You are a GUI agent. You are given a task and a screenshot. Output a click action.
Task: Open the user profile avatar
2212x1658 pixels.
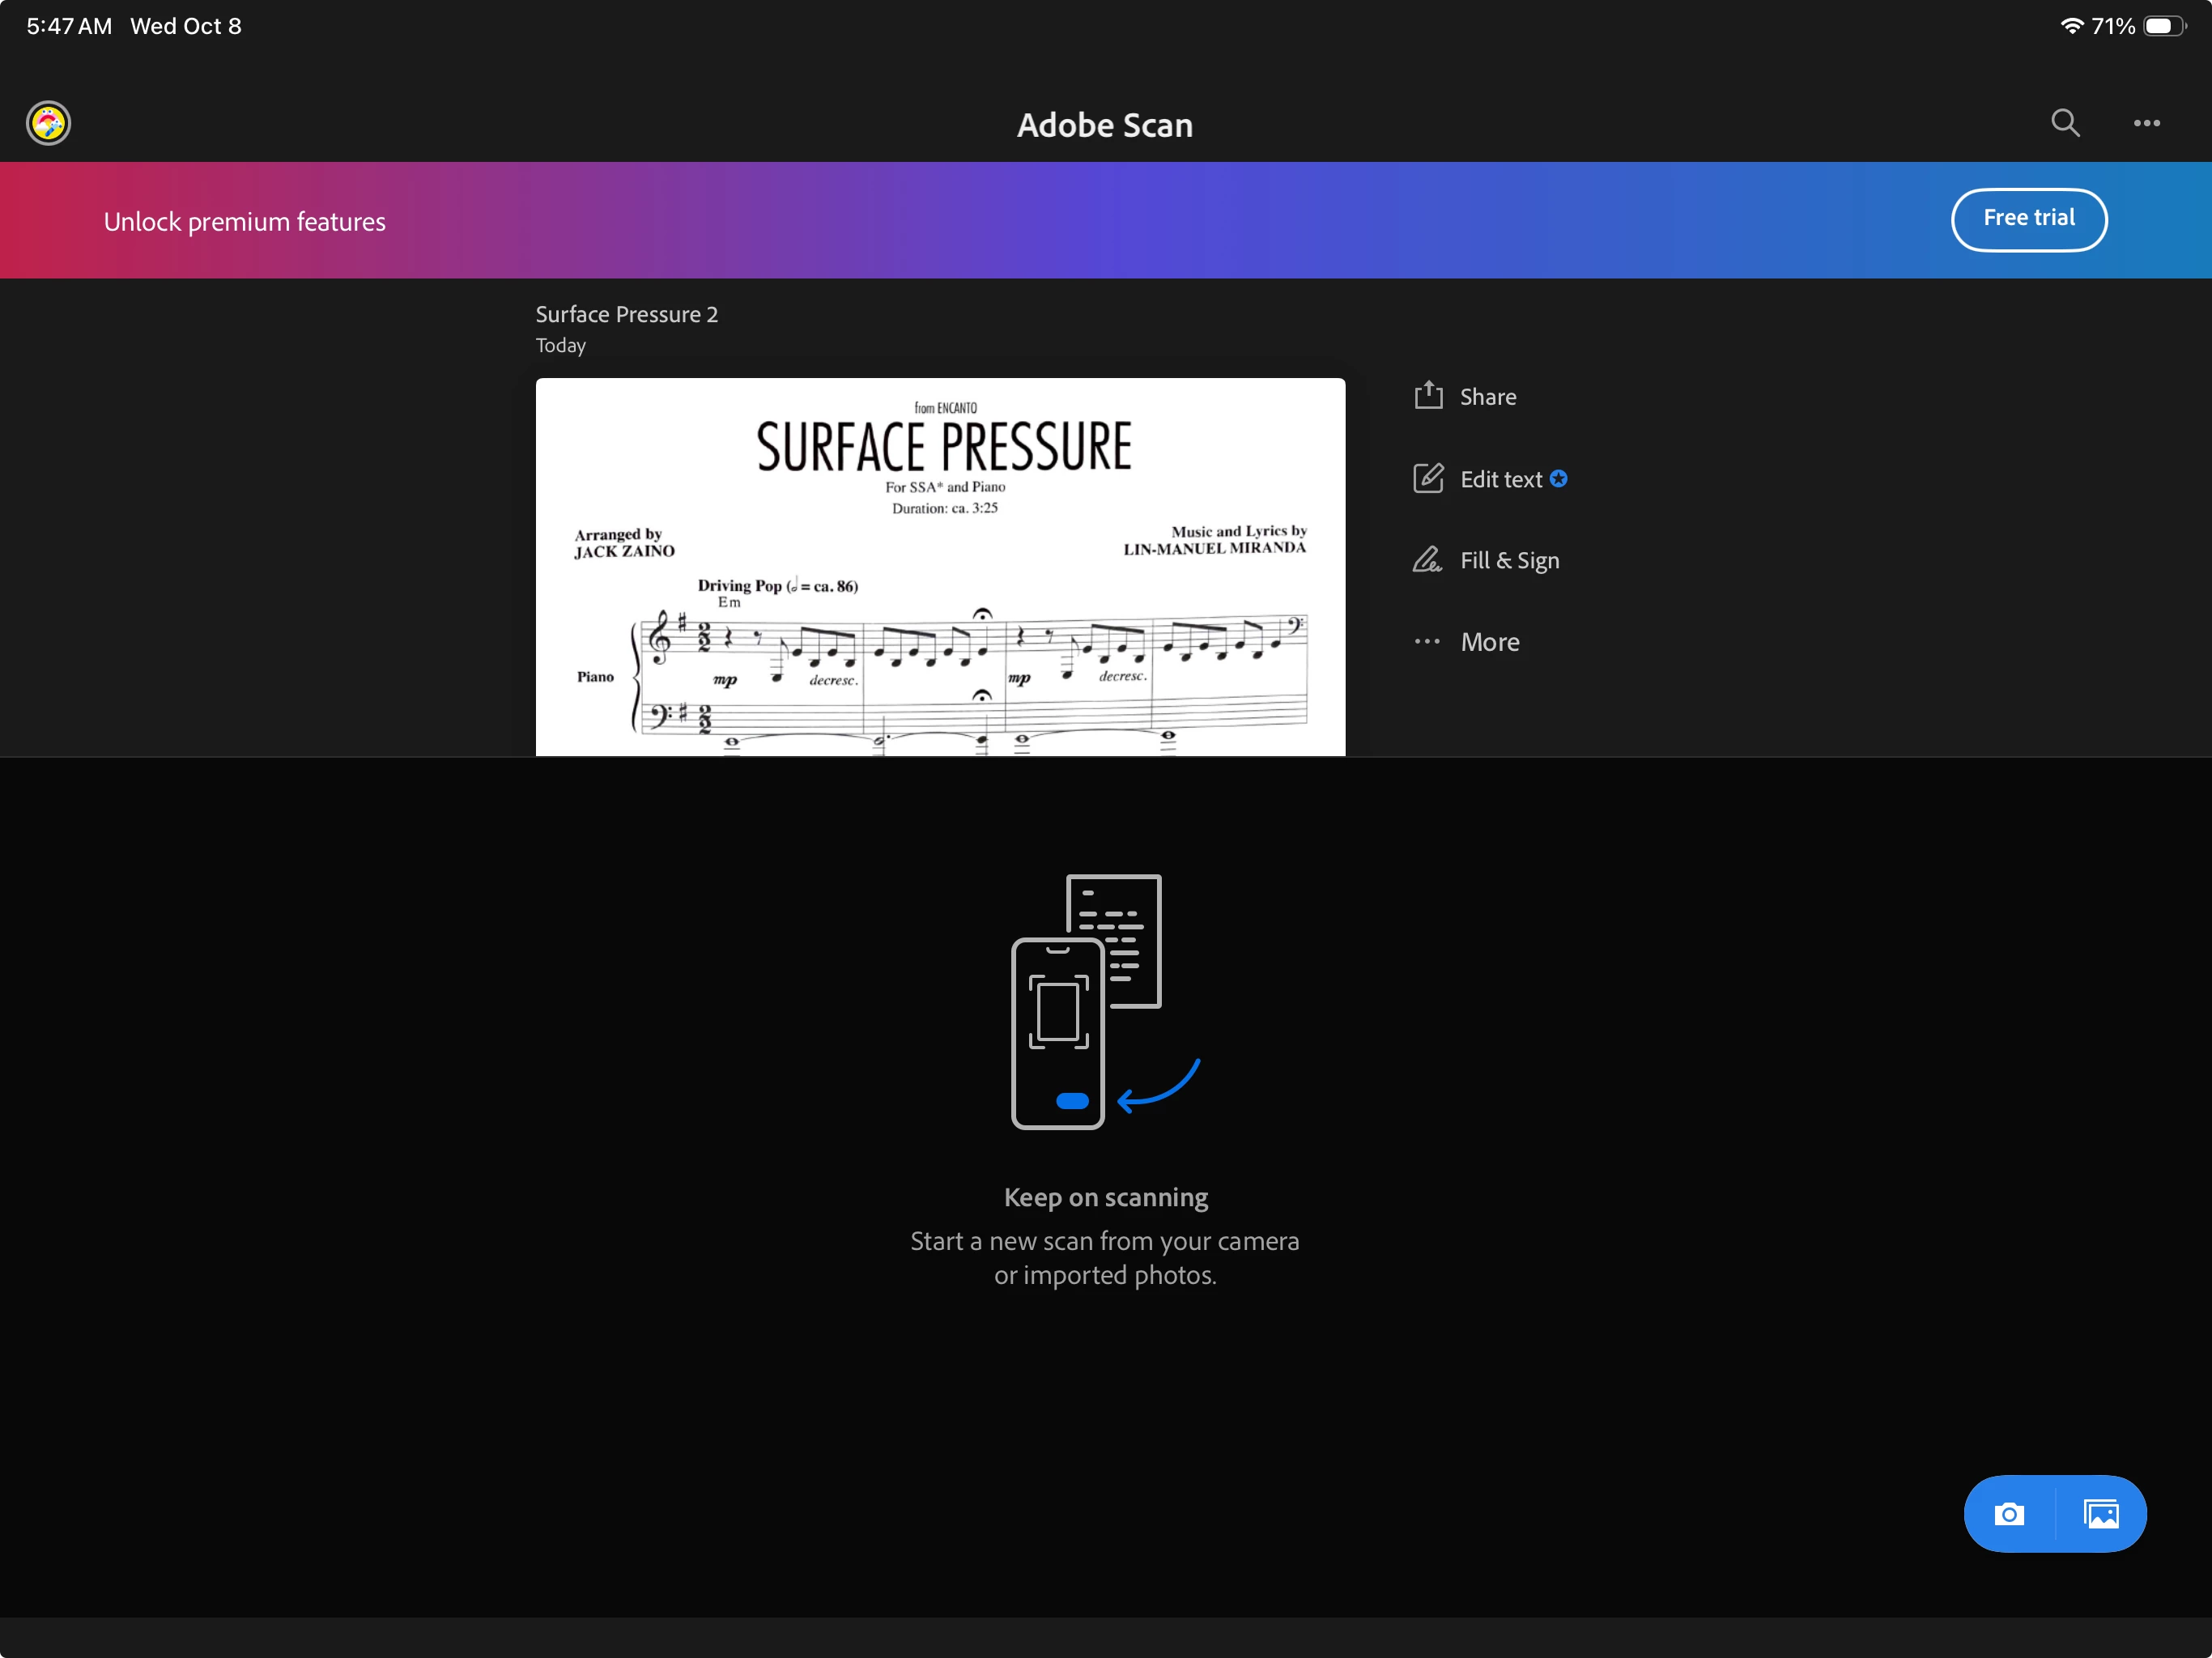coord(48,123)
